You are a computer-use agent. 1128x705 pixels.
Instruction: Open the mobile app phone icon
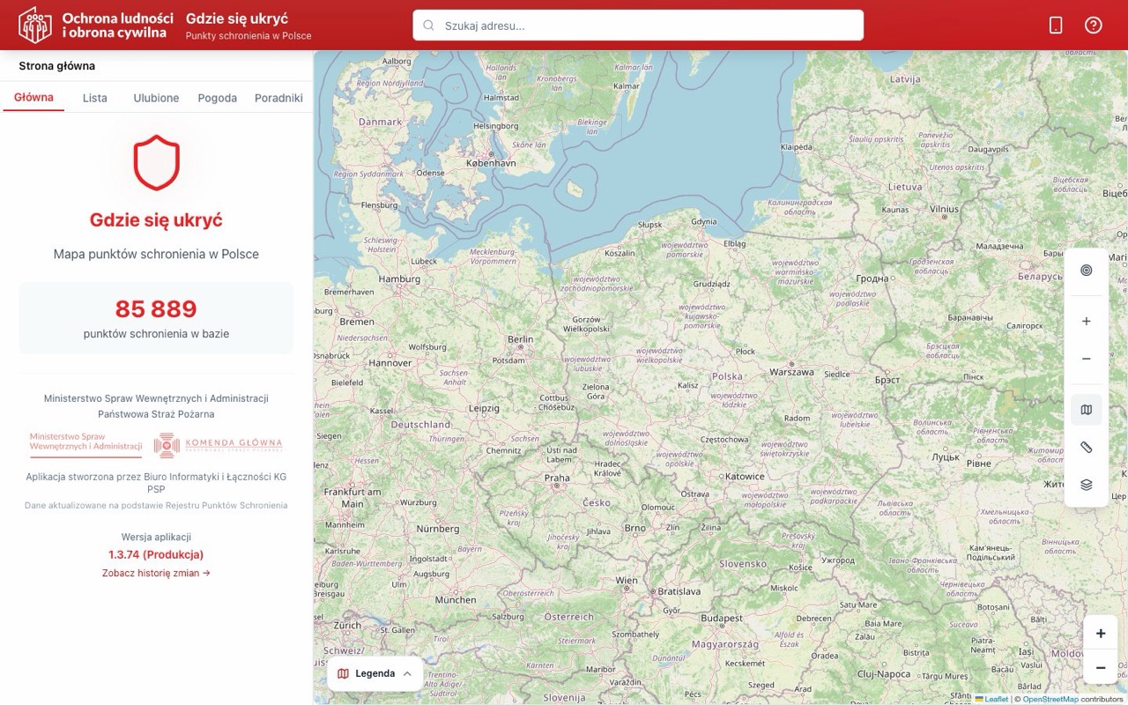1056,26
